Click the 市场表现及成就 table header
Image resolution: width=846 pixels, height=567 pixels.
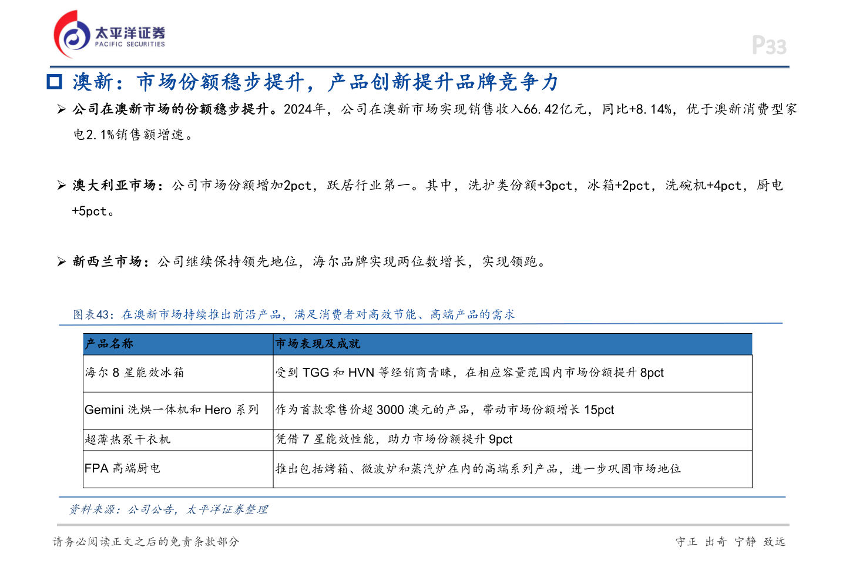pos(318,344)
